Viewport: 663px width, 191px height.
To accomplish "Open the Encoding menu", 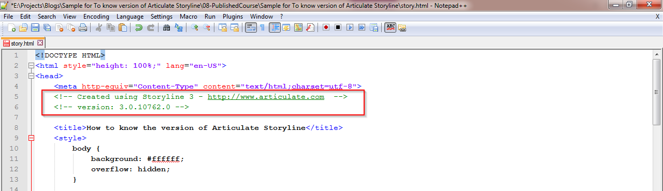I will tap(96, 17).
